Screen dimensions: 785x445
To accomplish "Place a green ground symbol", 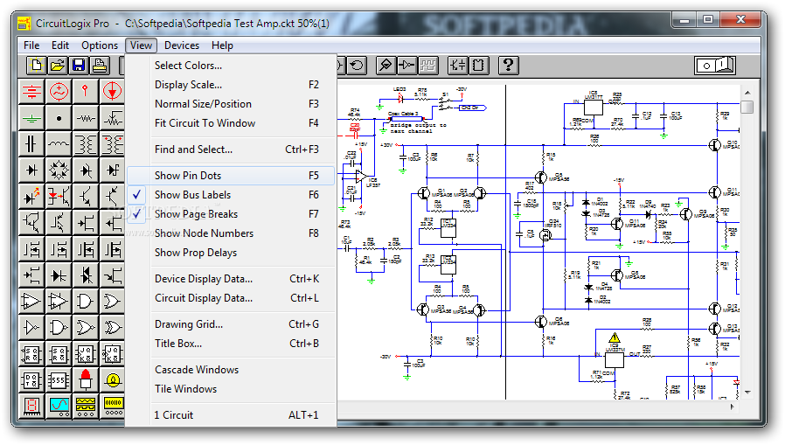I will pyautogui.click(x=31, y=118).
